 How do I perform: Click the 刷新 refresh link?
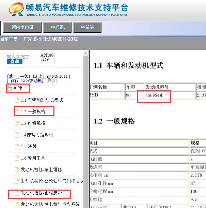point(52,80)
